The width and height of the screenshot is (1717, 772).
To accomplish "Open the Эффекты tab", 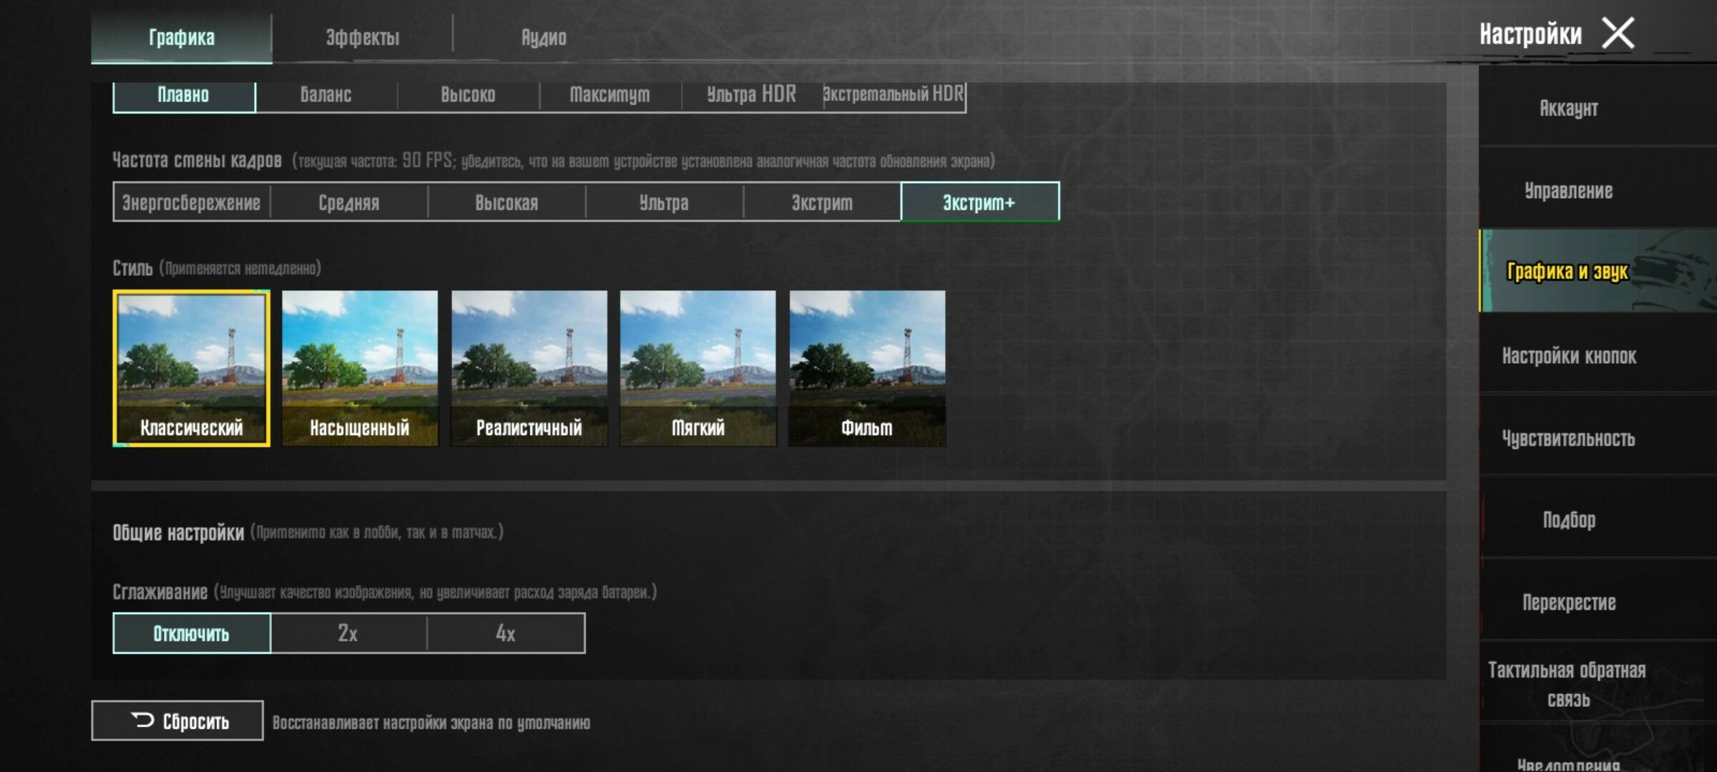I will click(363, 37).
